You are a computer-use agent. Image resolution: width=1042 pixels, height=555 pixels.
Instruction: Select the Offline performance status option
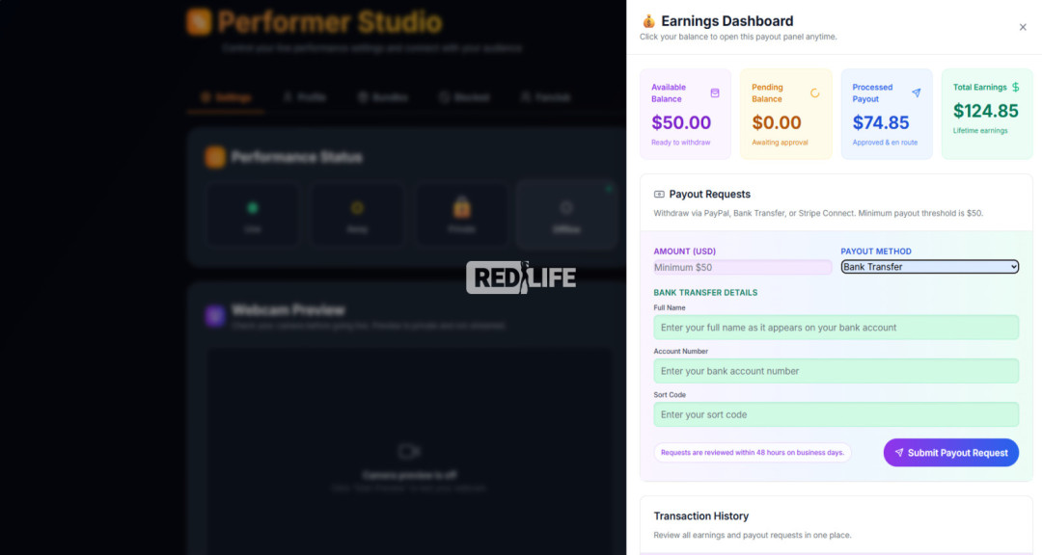566,215
